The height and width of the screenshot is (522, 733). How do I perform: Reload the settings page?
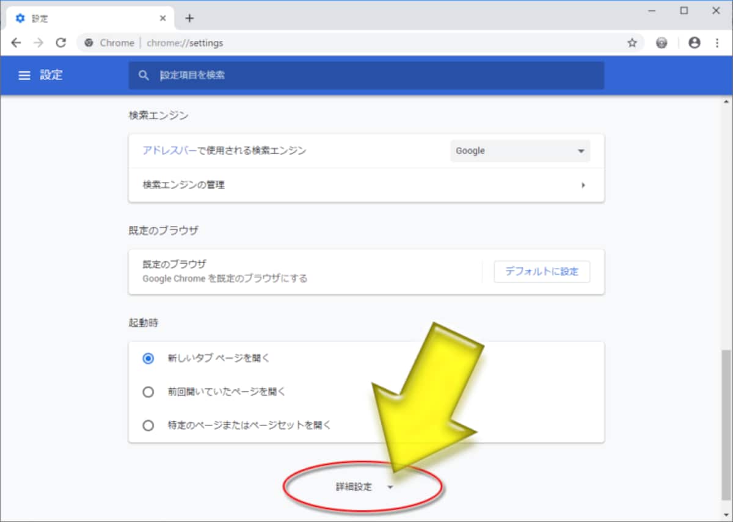60,43
